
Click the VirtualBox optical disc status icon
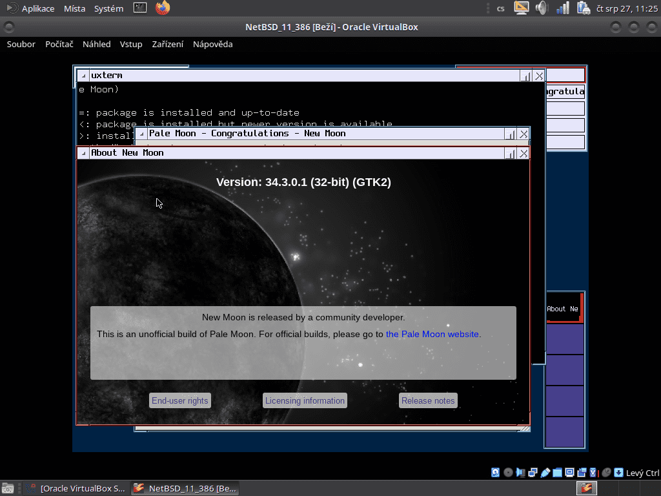point(509,472)
